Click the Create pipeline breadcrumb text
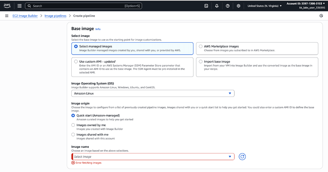This screenshot has width=328, height=172. [x=84, y=16]
